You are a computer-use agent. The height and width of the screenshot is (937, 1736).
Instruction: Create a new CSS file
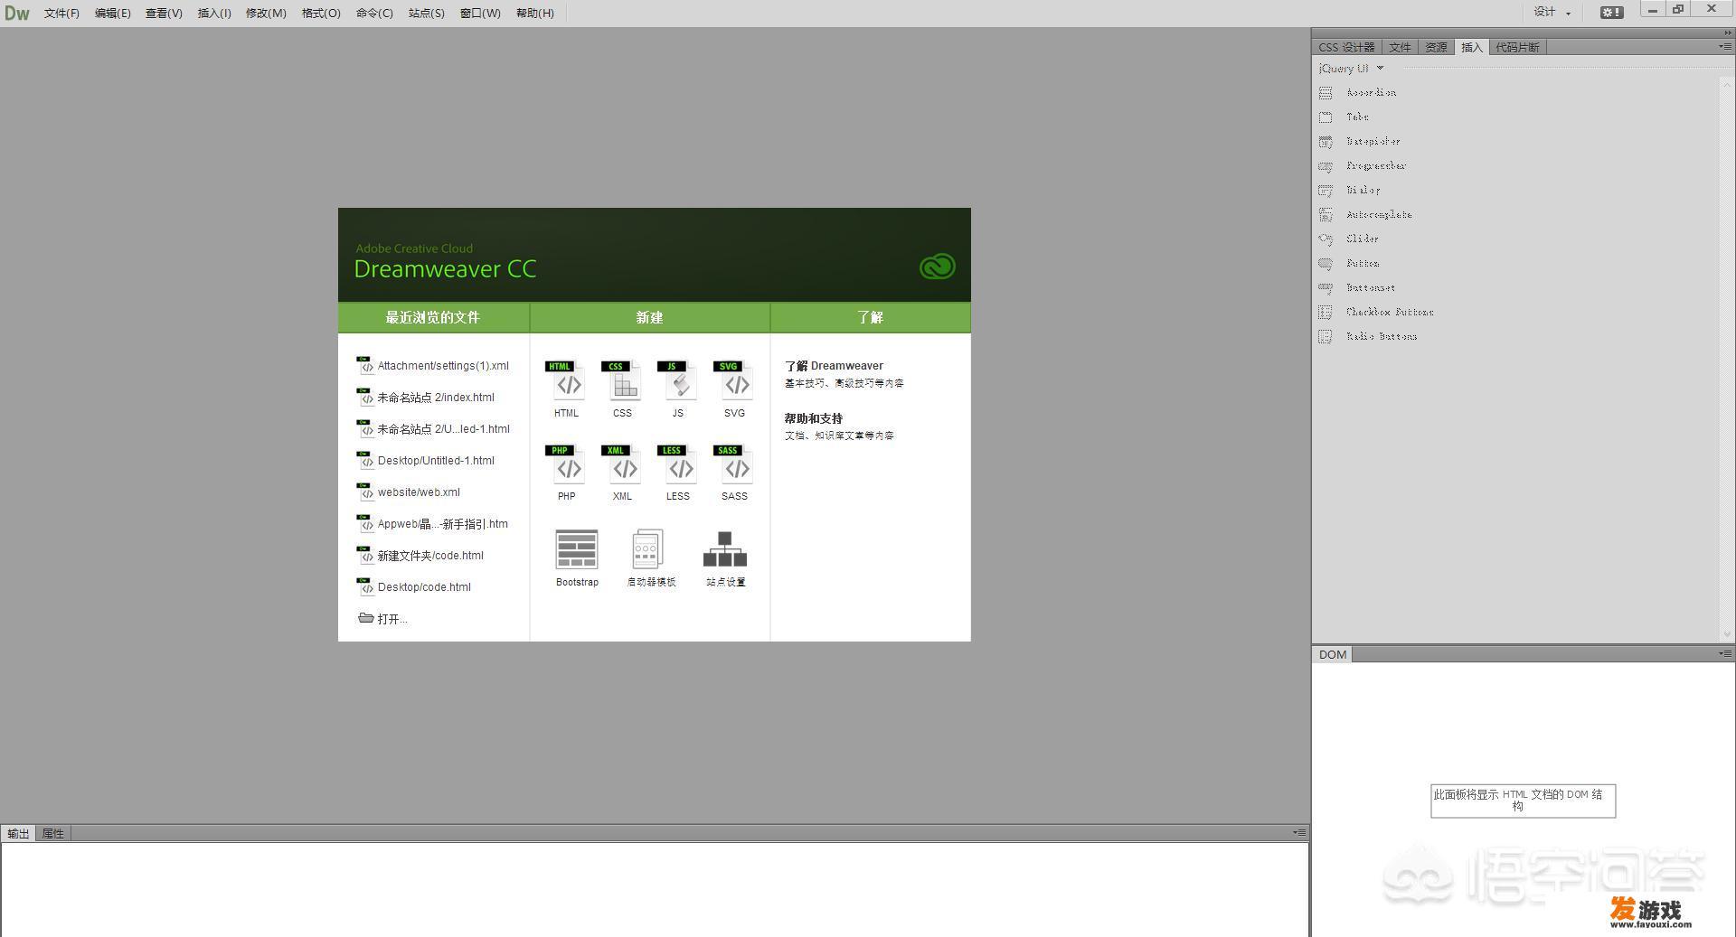622,389
